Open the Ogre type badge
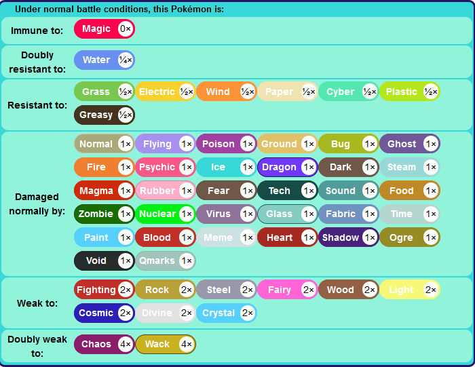The width and height of the screenshot is (475, 367). coord(410,237)
